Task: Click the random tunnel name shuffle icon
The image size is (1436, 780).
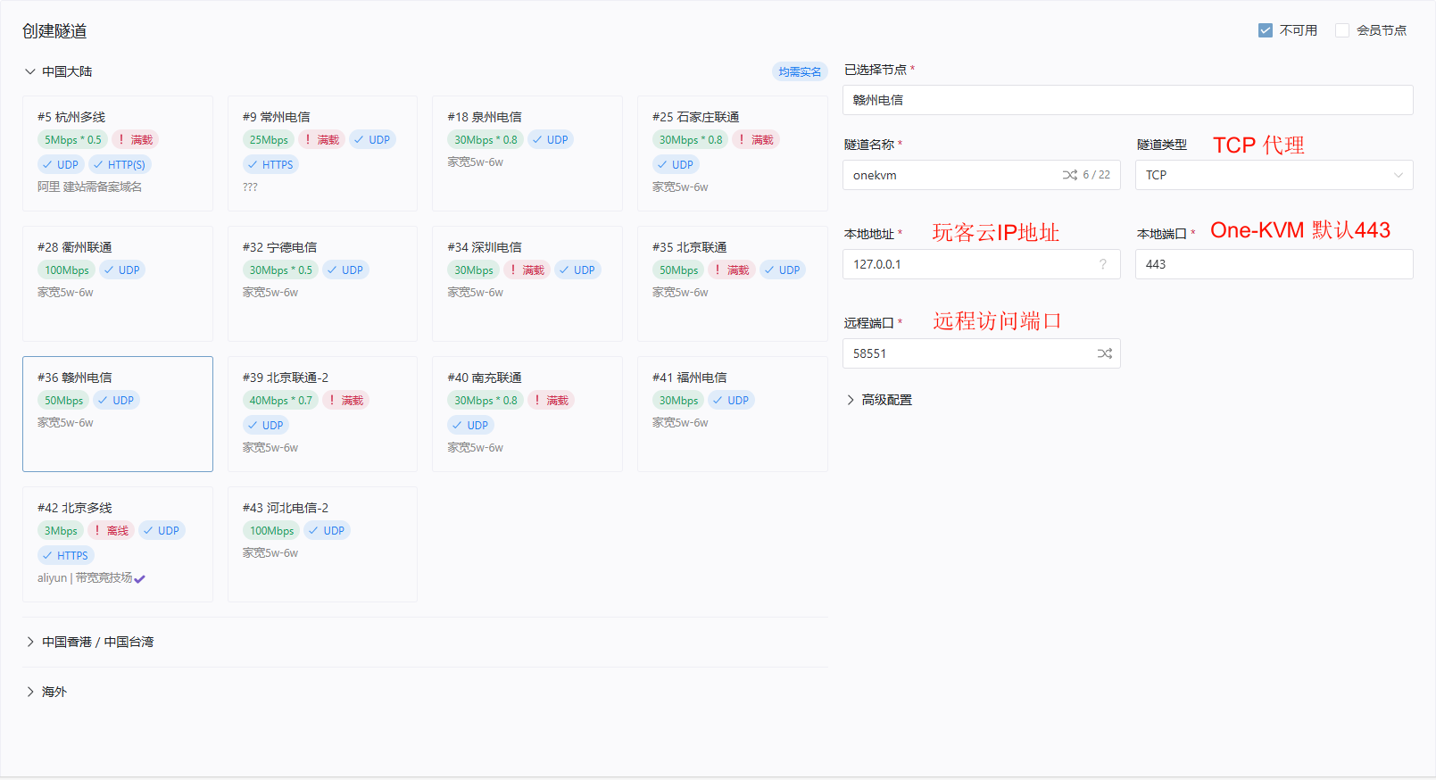Action: click(x=1069, y=175)
